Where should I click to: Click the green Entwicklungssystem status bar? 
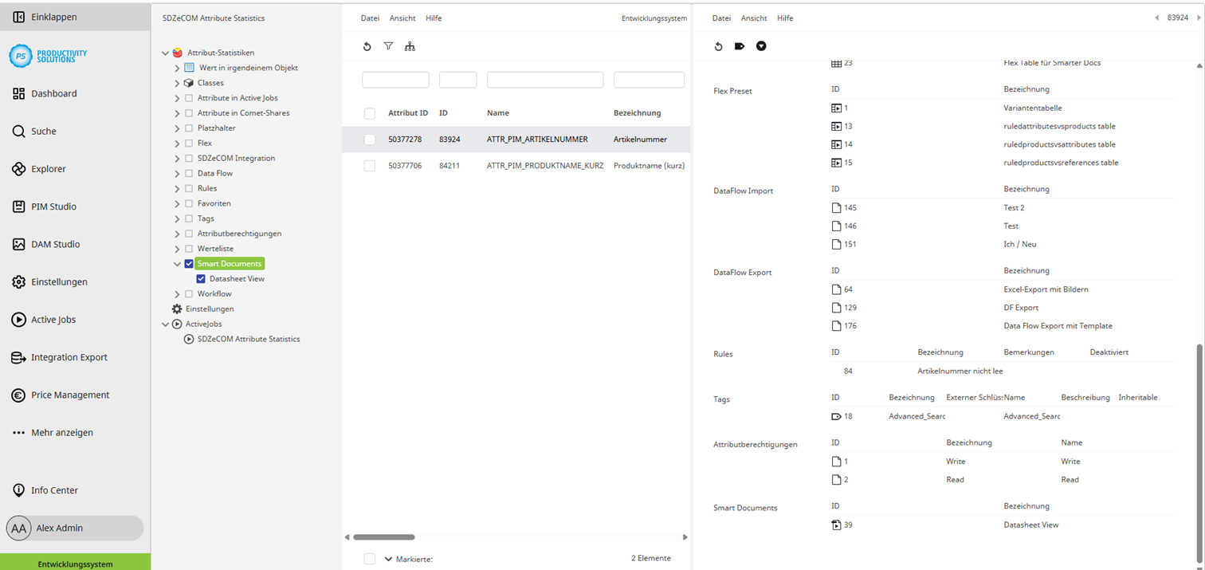pyautogui.click(x=75, y=563)
